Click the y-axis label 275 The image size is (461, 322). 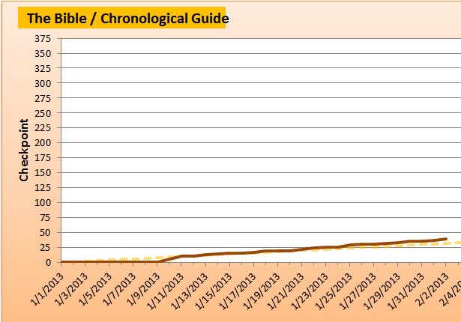coord(43,98)
